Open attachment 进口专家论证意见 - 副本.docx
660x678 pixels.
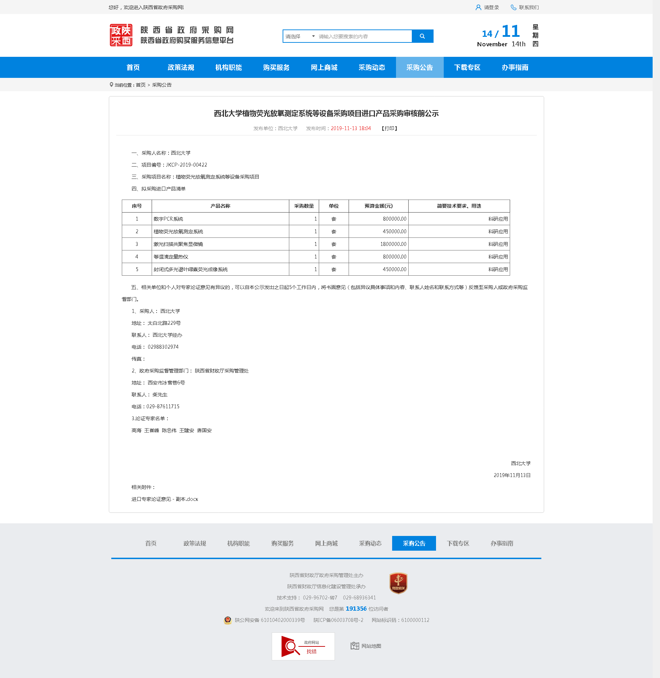165,499
